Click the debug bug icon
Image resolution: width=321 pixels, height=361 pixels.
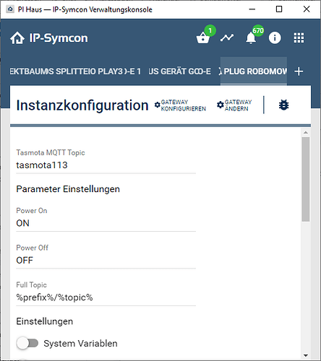(x=283, y=105)
